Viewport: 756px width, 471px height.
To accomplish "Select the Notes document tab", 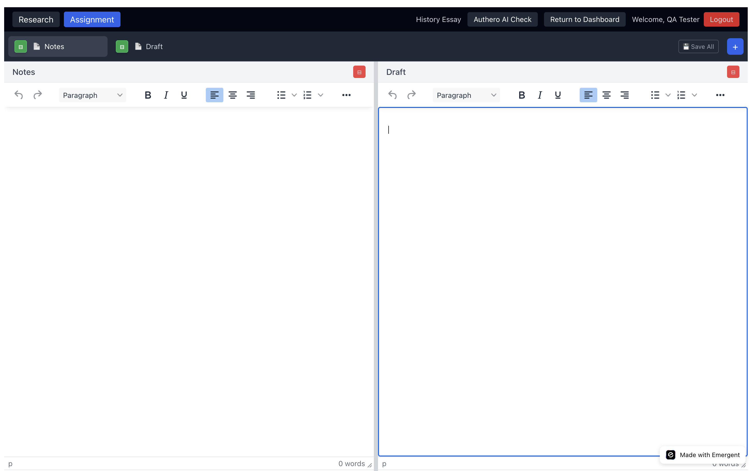I will (54, 46).
